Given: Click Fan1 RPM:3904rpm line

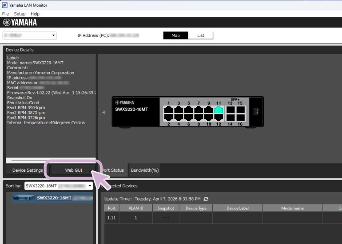Looking at the screenshot, I should [26, 108].
